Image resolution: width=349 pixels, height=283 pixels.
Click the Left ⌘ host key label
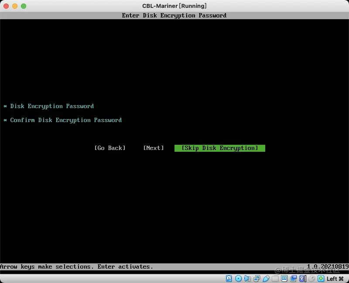(335, 279)
